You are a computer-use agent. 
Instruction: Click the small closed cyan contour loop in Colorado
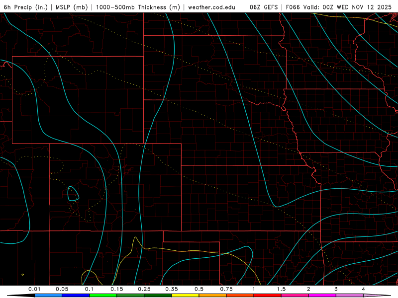tap(73, 194)
